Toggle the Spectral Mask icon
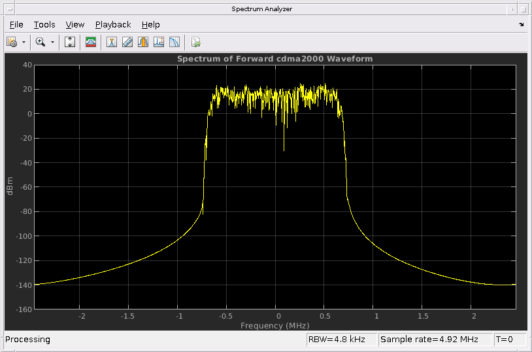Screen dimensions: 532x352 click(91, 42)
